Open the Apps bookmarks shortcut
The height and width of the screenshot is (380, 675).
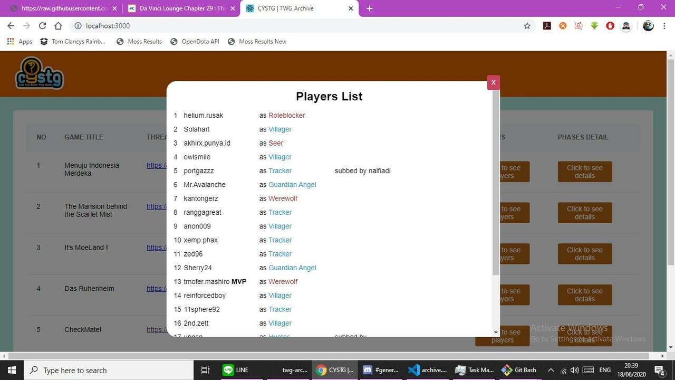pos(20,42)
